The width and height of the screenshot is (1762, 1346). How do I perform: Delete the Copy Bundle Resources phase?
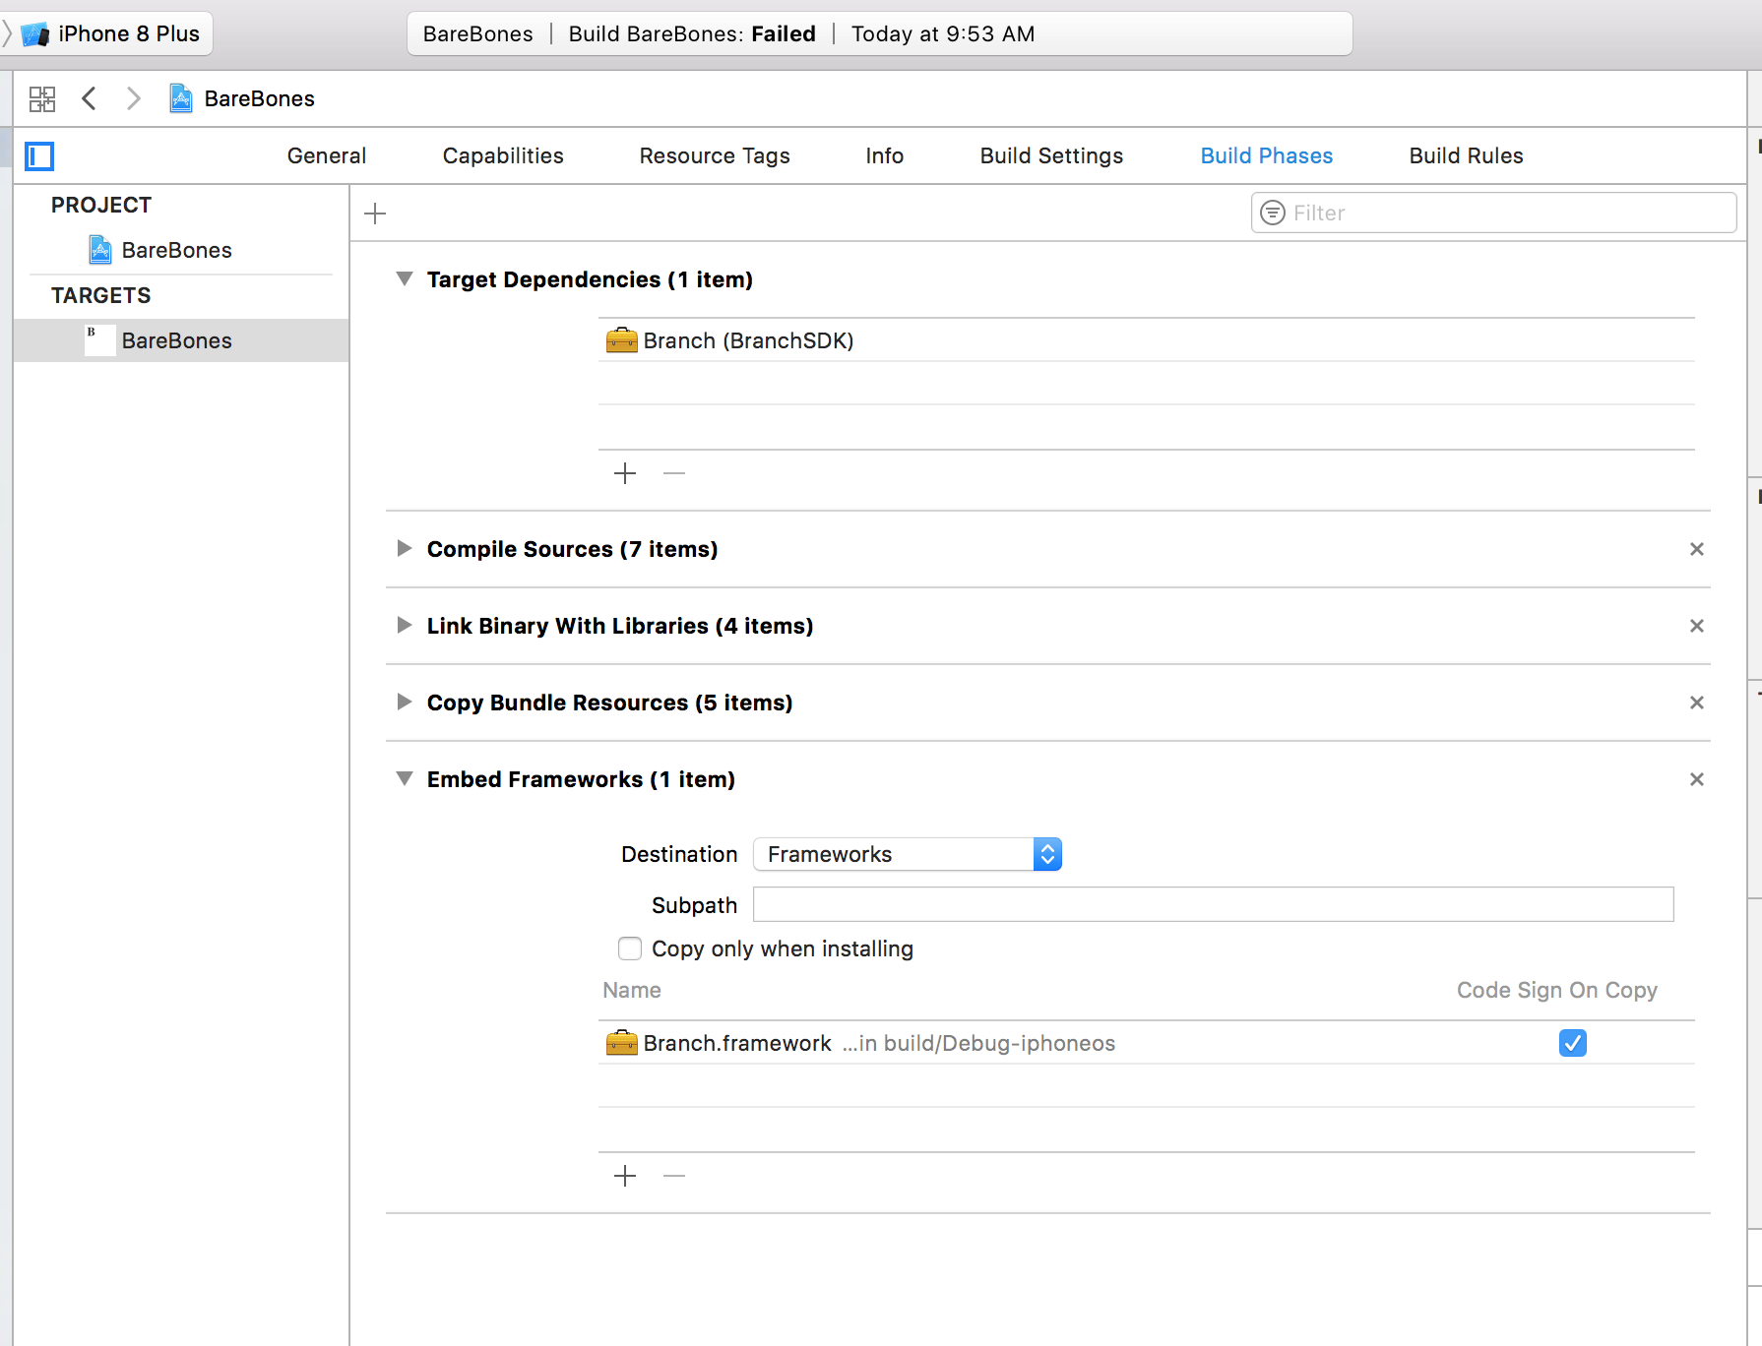(x=1697, y=703)
